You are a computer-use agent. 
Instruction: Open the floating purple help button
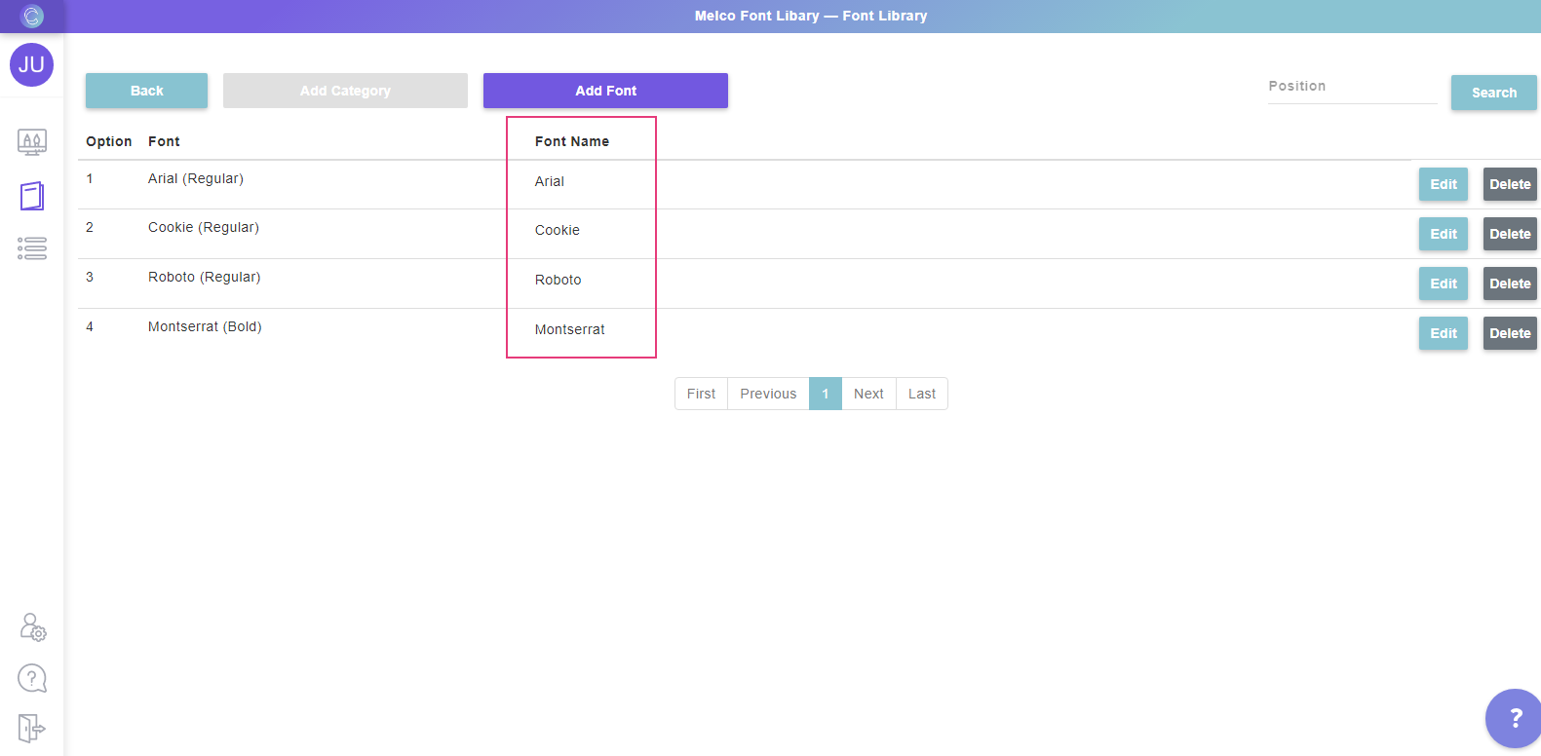tap(1514, 718)
